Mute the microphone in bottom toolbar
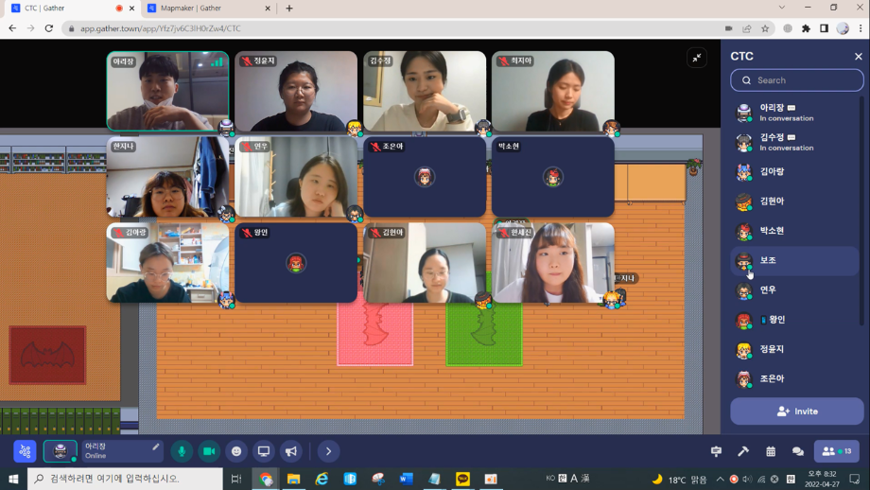The width and height of the screenshot is (870, 490). pyautogui.click(x=182, y=451)
